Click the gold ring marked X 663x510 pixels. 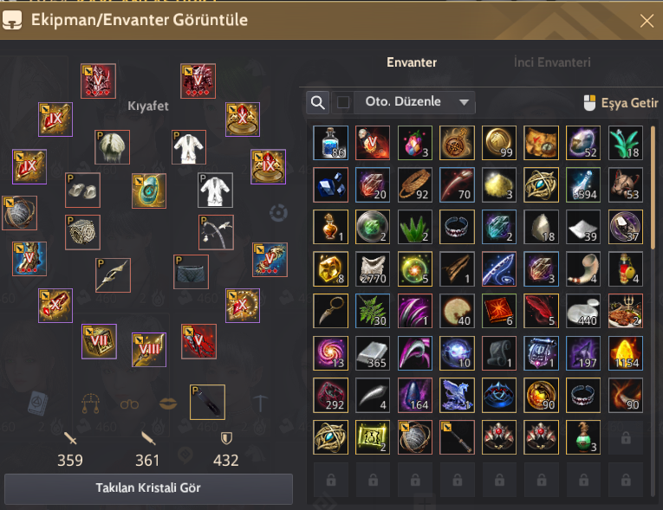coord(243,119)
